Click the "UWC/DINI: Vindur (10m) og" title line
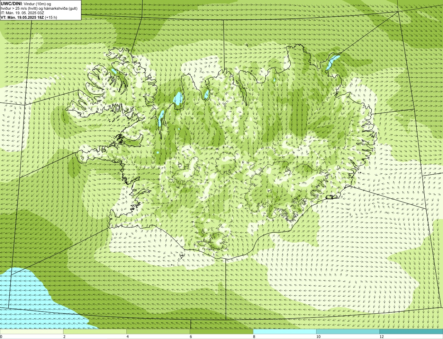Image resolution: width=443 pixels, height=339 pixels. pos(26,3)
